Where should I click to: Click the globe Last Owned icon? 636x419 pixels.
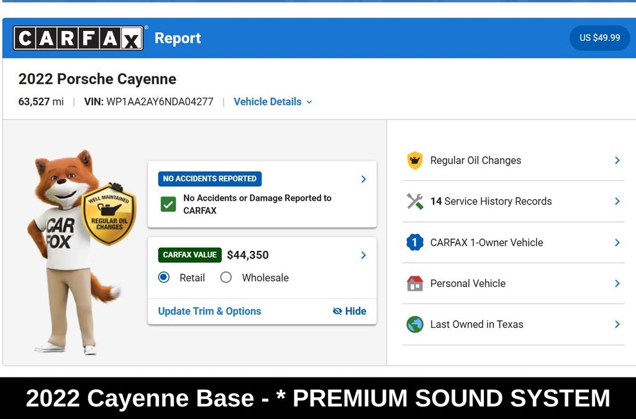pos(414,324)
